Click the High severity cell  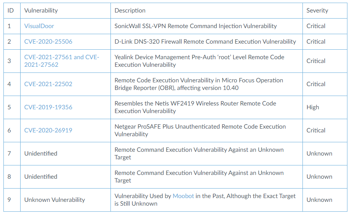313,107
